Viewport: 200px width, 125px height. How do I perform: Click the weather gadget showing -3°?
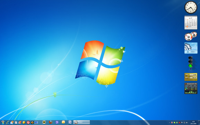191,48
